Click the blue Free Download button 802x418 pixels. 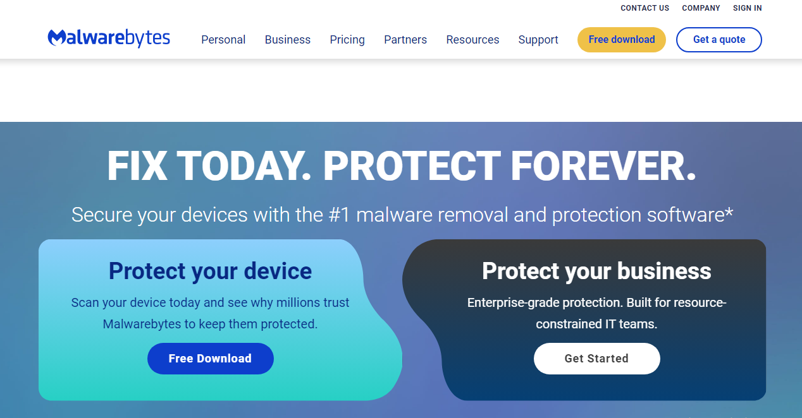click(x=211, y=359)
